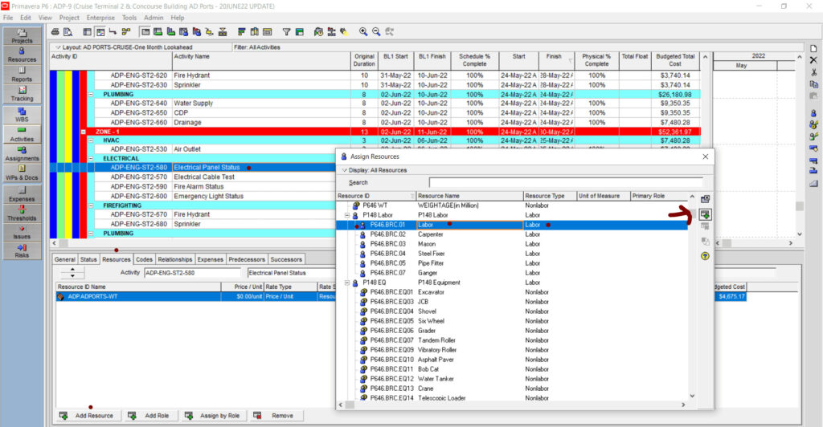823x427 pixels.
Task: Click the Assign Resources person icon on right toolbar
Action: pyautogui.click(x=813, y=112)
